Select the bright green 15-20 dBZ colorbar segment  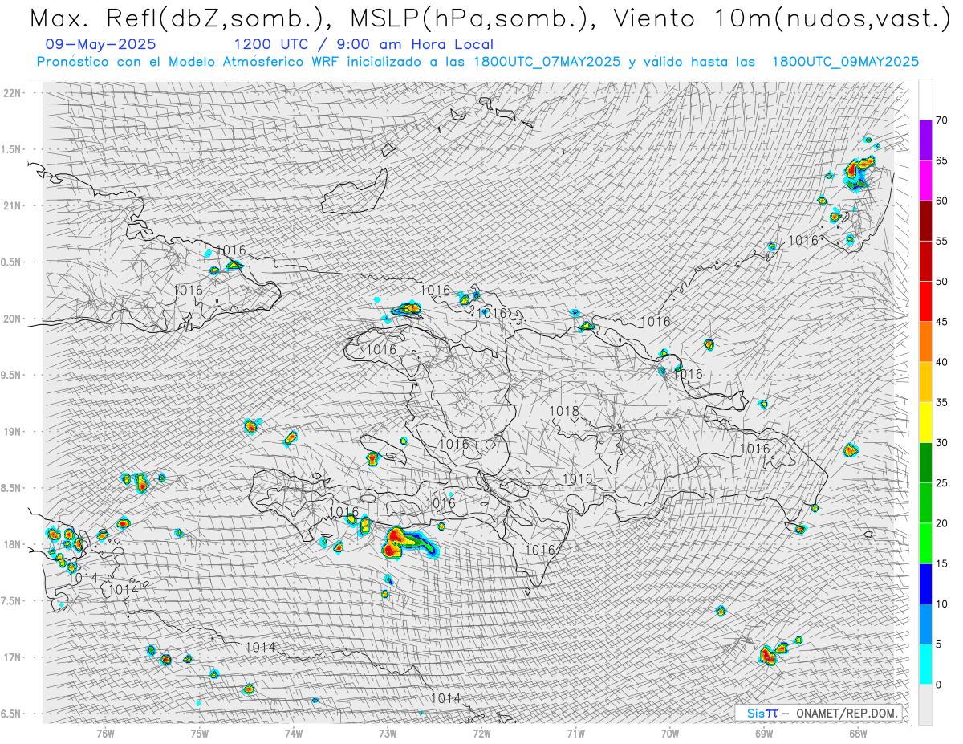click(925, 543)
